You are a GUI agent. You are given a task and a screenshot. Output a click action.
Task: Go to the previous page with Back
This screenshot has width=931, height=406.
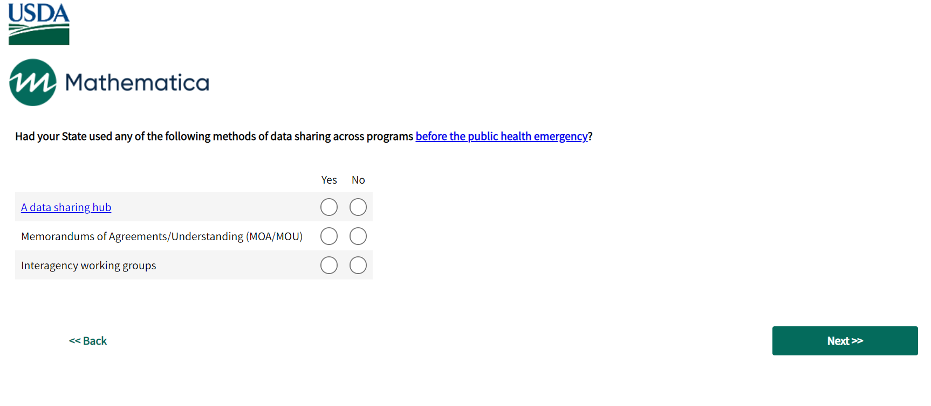pos(88,341)
